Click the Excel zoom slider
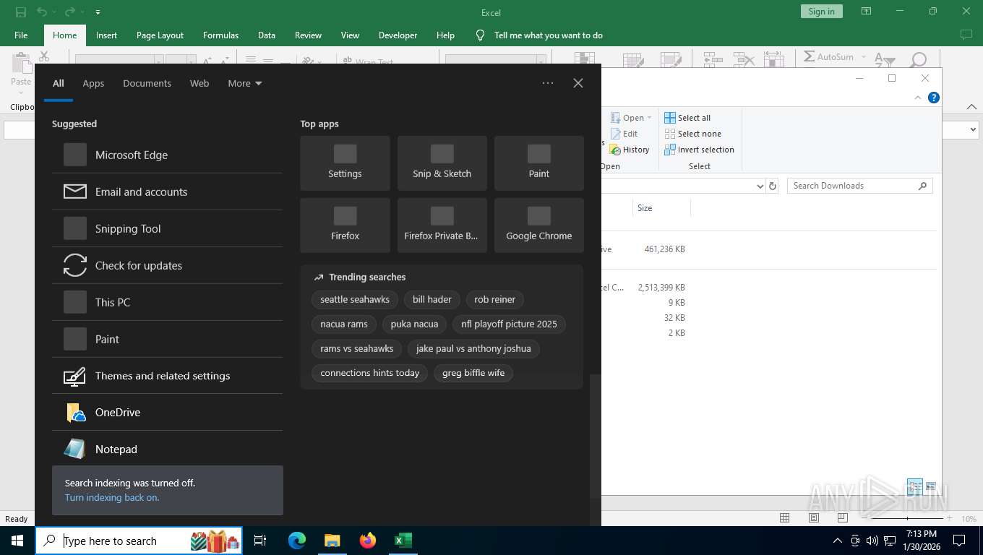The height and width of the screenshot is (555, 983). click(x=907, y=518)
